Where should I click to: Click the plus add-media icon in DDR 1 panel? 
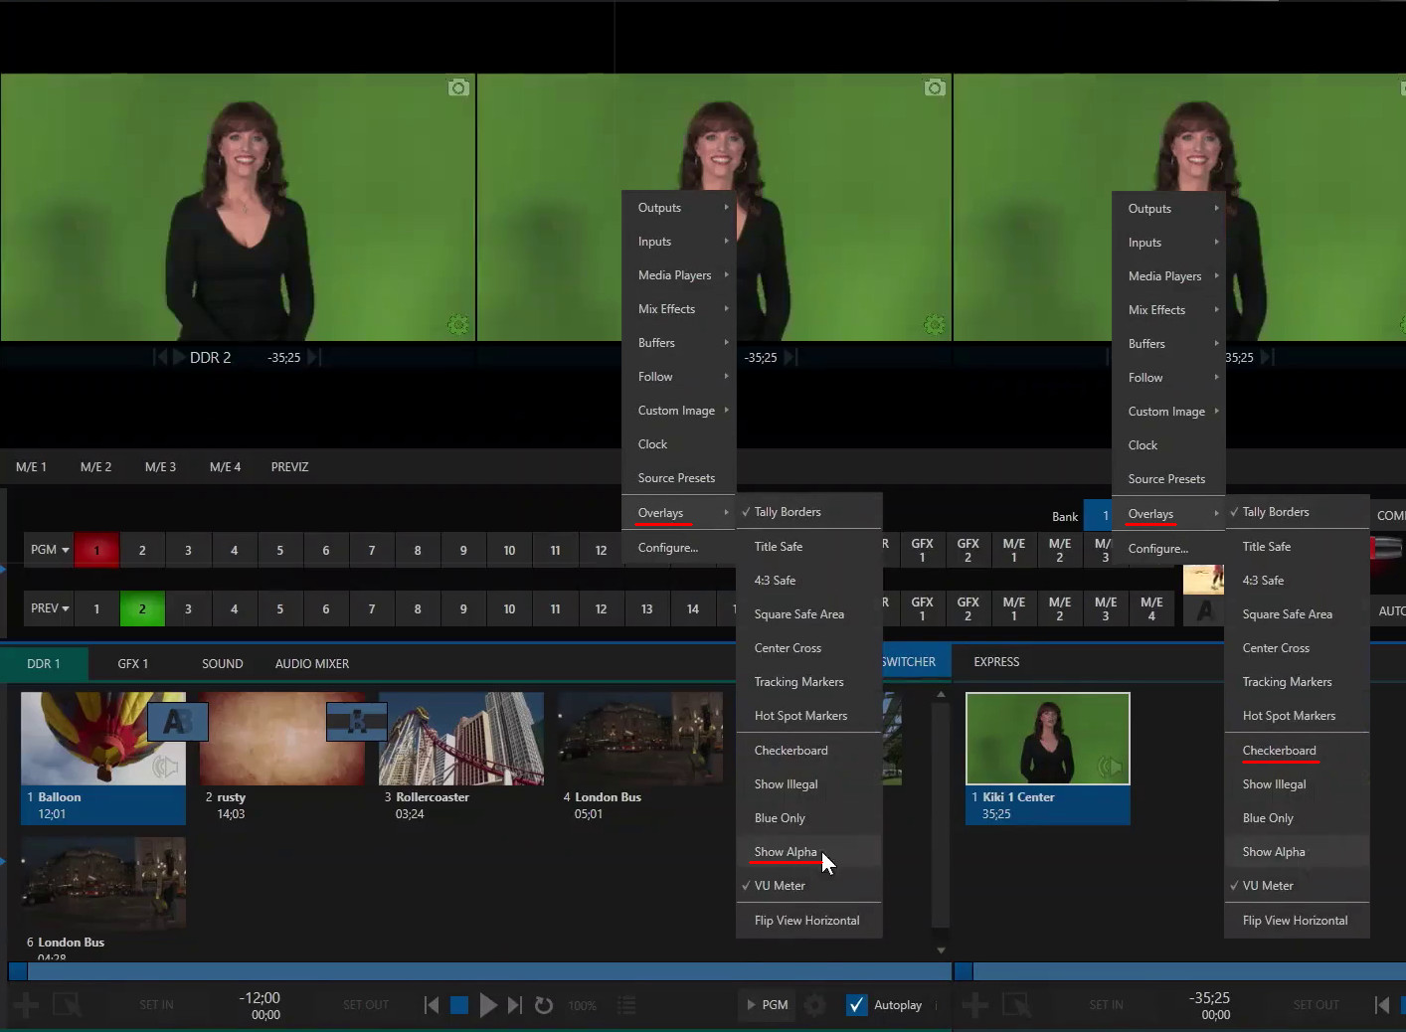point(26,1005)
